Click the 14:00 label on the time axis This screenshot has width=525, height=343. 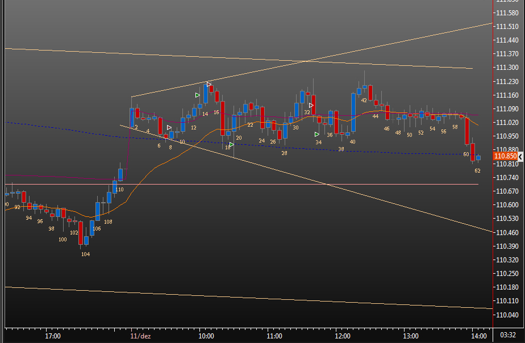[x=479, y=336]
